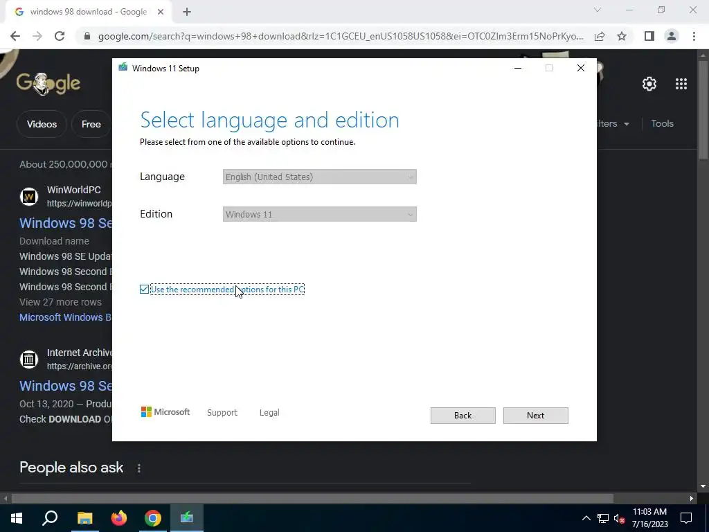The width and height of the screenshot is (709, 532).
Task: View site information lock icon
Action: (87, 36)
